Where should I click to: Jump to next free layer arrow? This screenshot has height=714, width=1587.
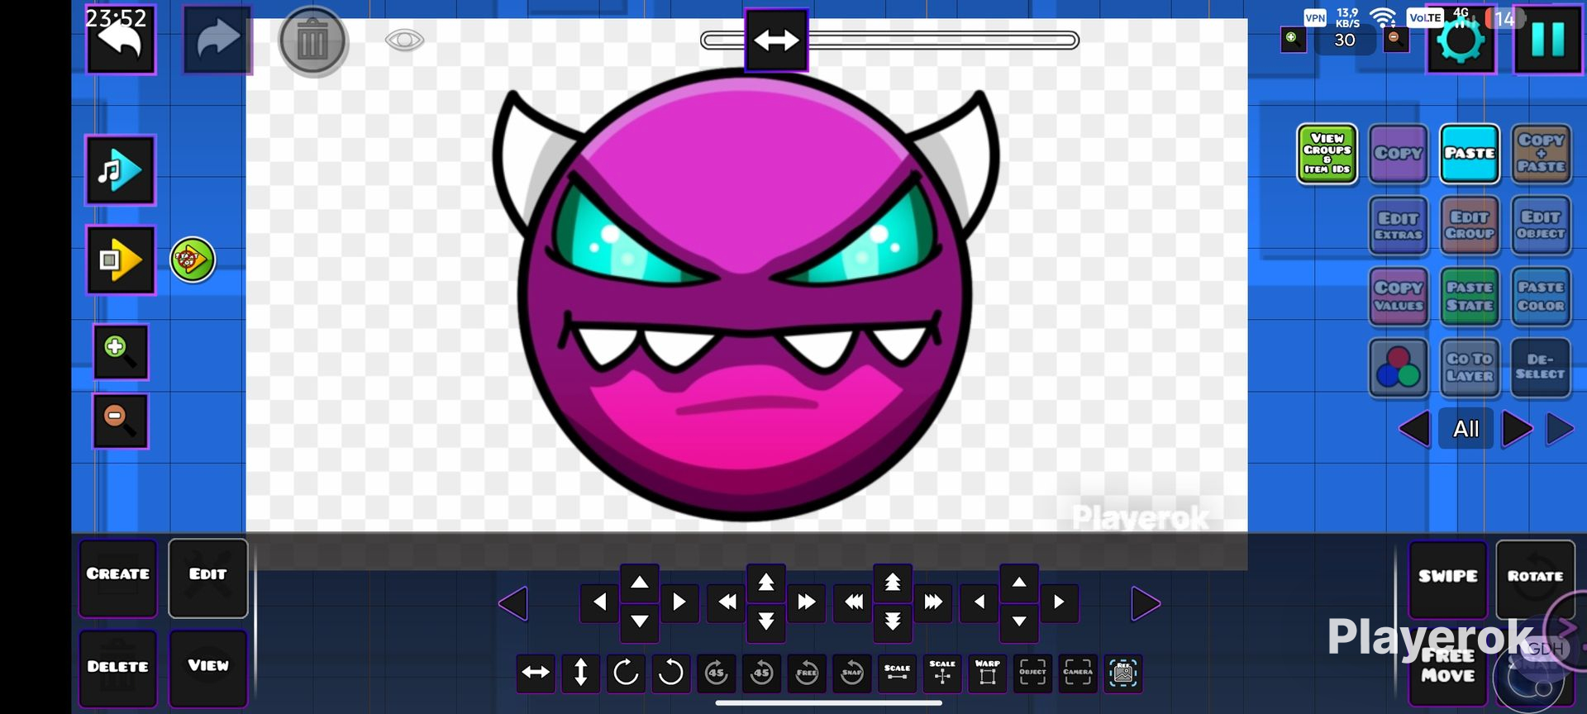click(x=1560, y=429)
